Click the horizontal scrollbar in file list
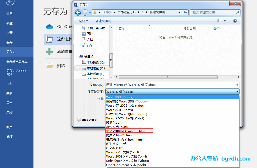The width and height of the screenshot is (257, 168). 168,77
